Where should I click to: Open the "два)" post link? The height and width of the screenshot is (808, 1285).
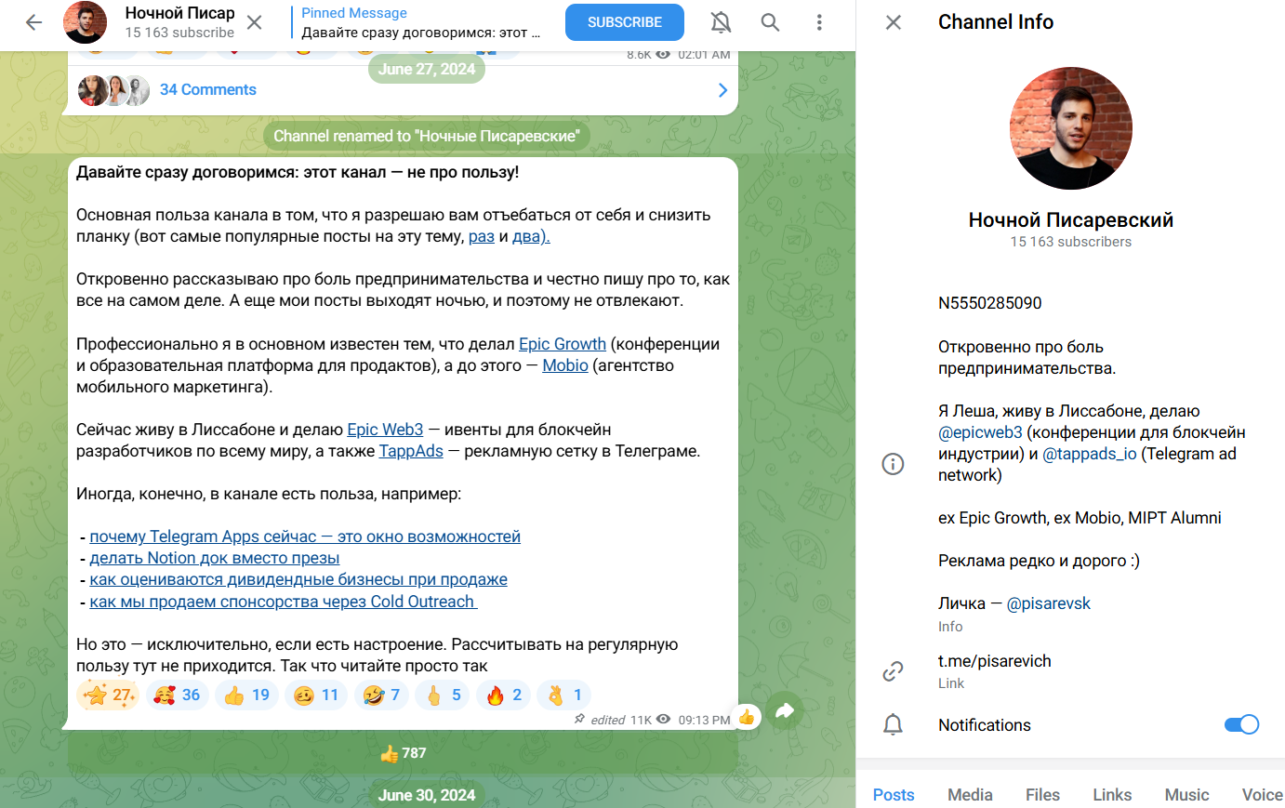531,237
